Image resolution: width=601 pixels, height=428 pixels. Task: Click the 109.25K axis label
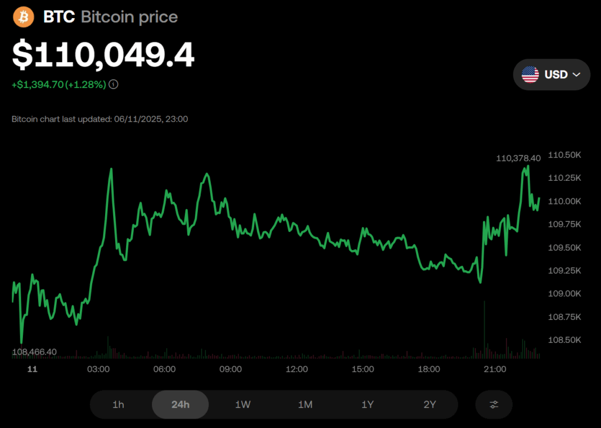[565, 271]
